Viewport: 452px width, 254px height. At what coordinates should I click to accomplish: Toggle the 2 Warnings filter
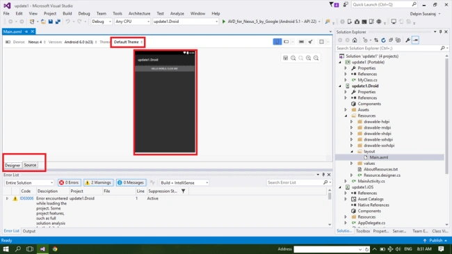(x=98, y=183)
